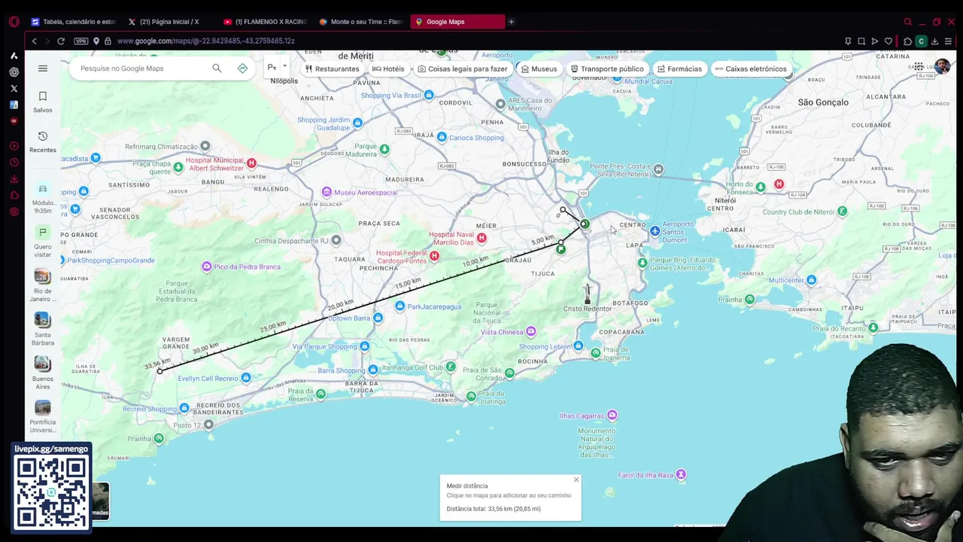Click the heart bookmark icon
Image resolution: width=963 pixels, height=542 pixels.
click(x=889, y=41)
